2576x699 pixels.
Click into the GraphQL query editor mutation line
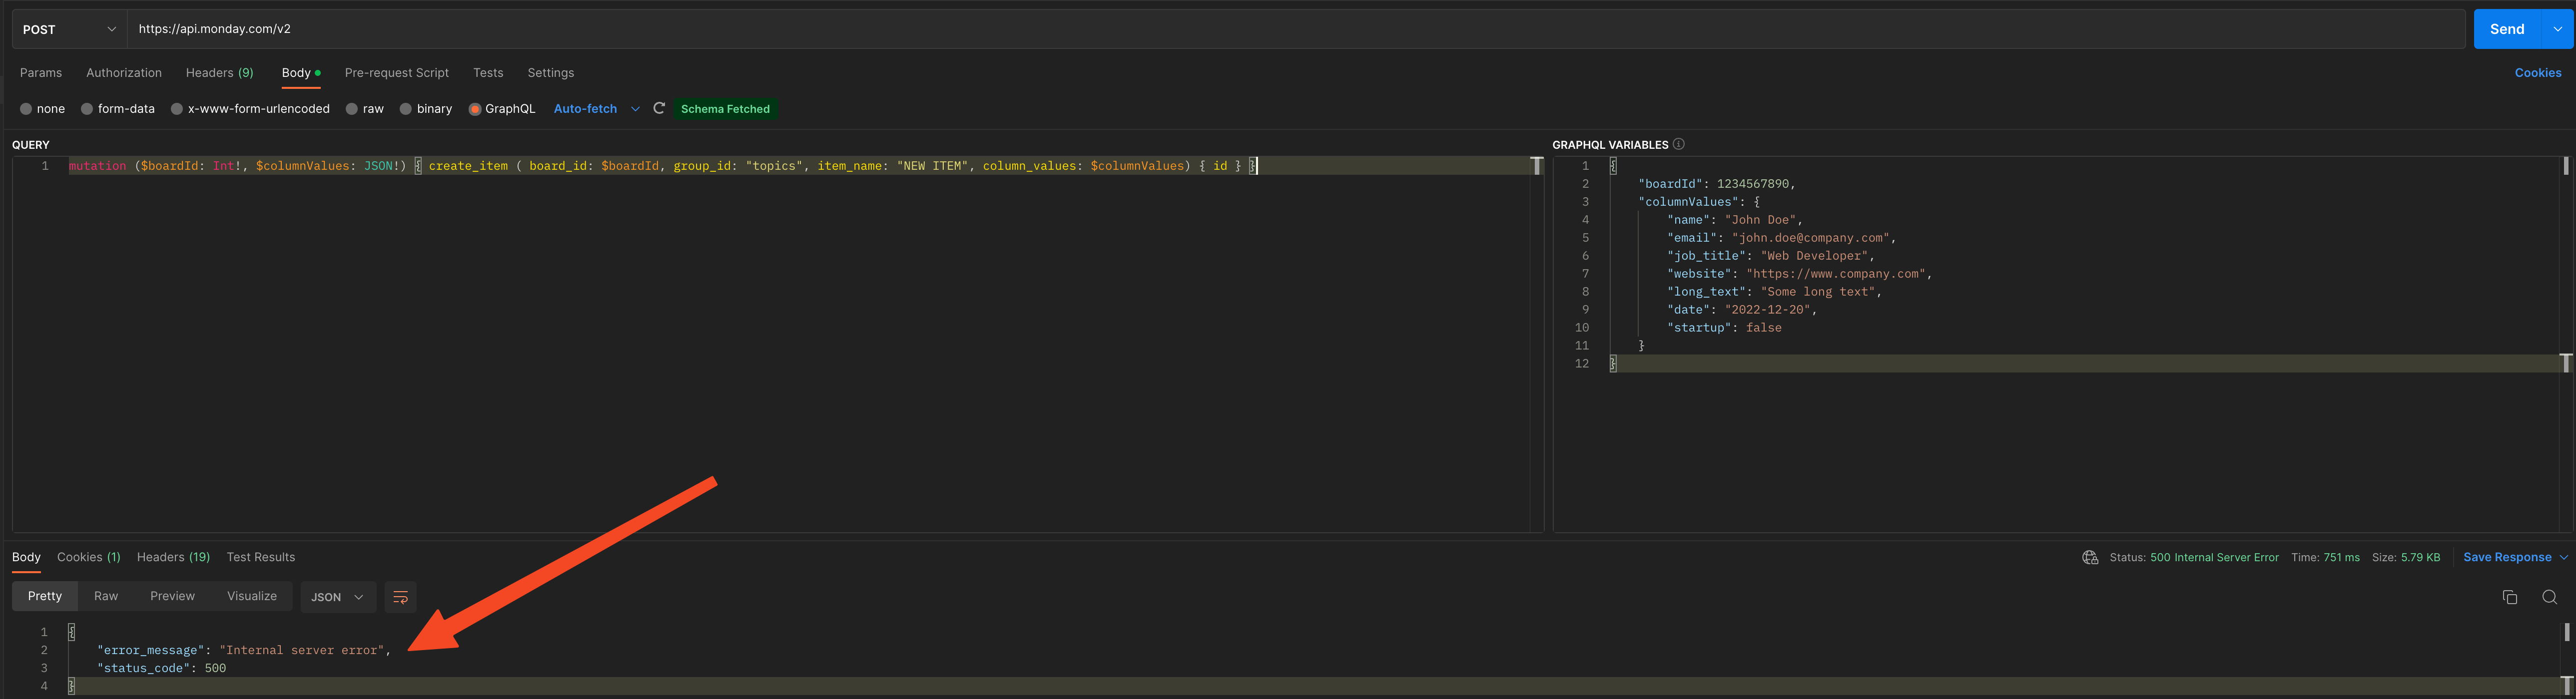(663, 166)
